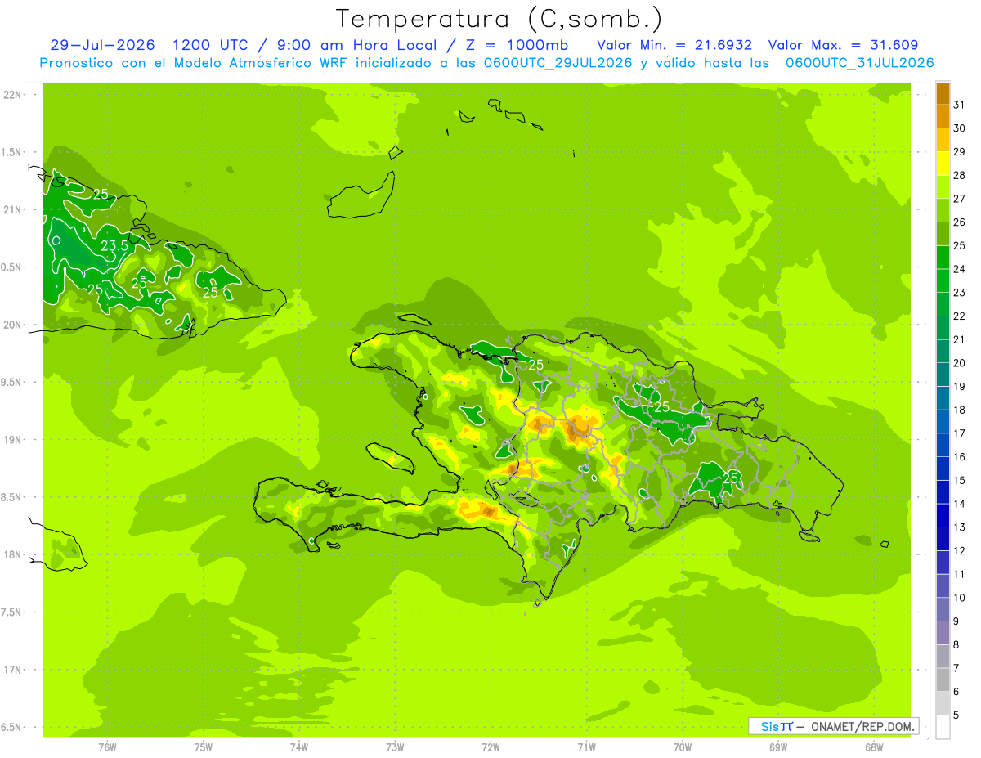The width and height of the screenshot is (981, 758).
Task: Click the '76W' longitude axis label
Action: 107,747
